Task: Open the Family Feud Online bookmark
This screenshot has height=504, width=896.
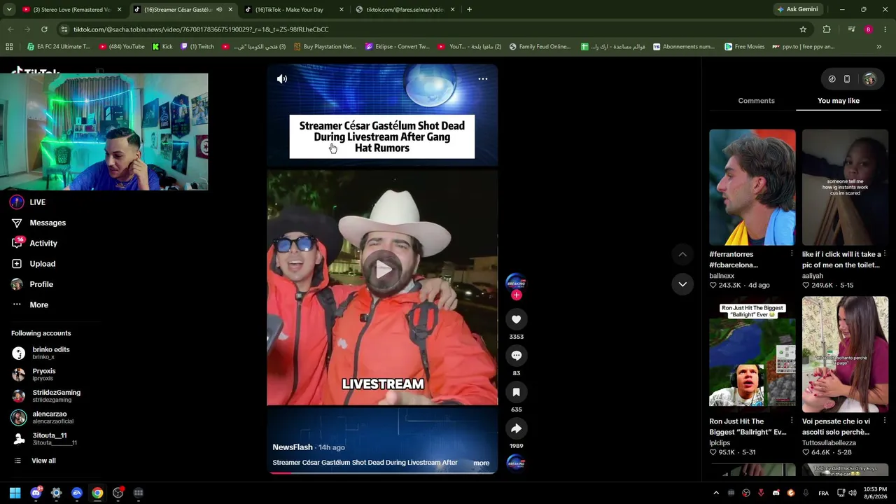Action: 540,47
